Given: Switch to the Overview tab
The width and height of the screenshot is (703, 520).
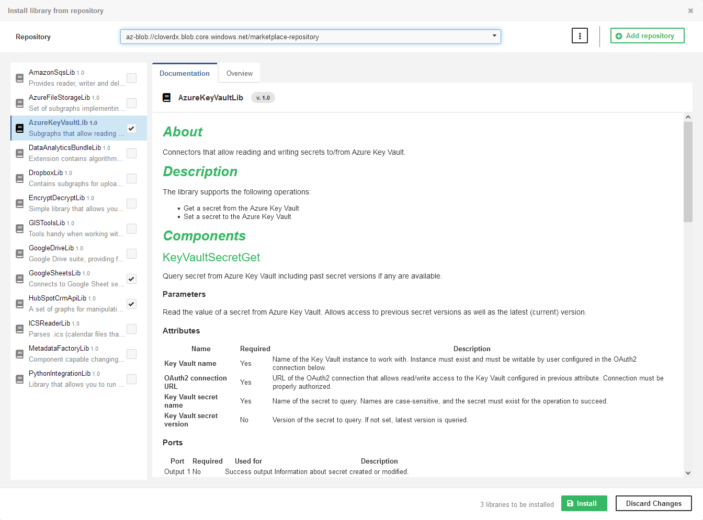Looking at the screenshot, I should 240,73.
